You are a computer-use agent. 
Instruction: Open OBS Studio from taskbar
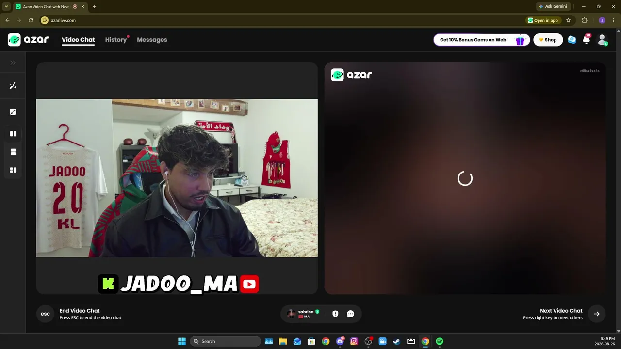368,341
